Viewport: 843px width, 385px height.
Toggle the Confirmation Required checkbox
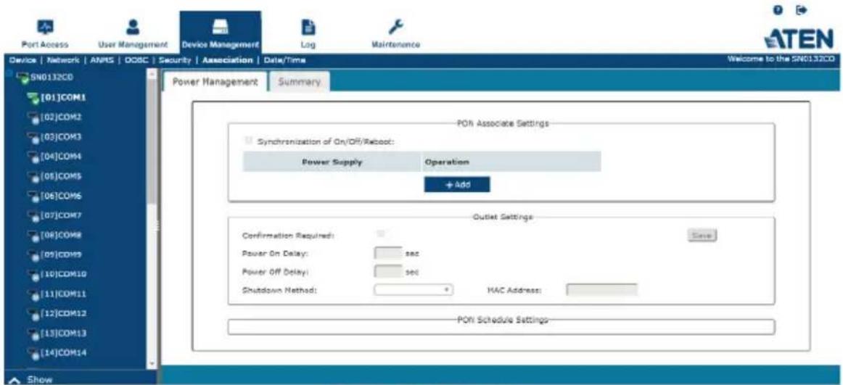tap(381, 233)
